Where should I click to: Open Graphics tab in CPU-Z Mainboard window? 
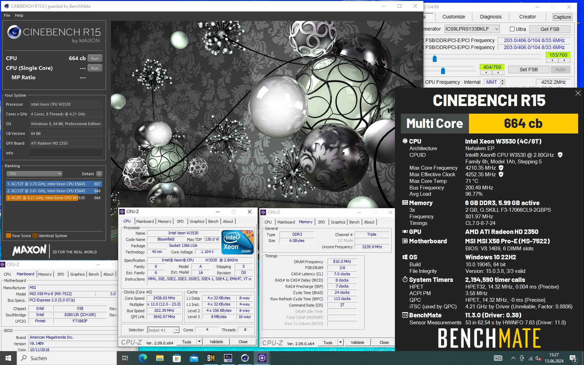coord(78,274)
